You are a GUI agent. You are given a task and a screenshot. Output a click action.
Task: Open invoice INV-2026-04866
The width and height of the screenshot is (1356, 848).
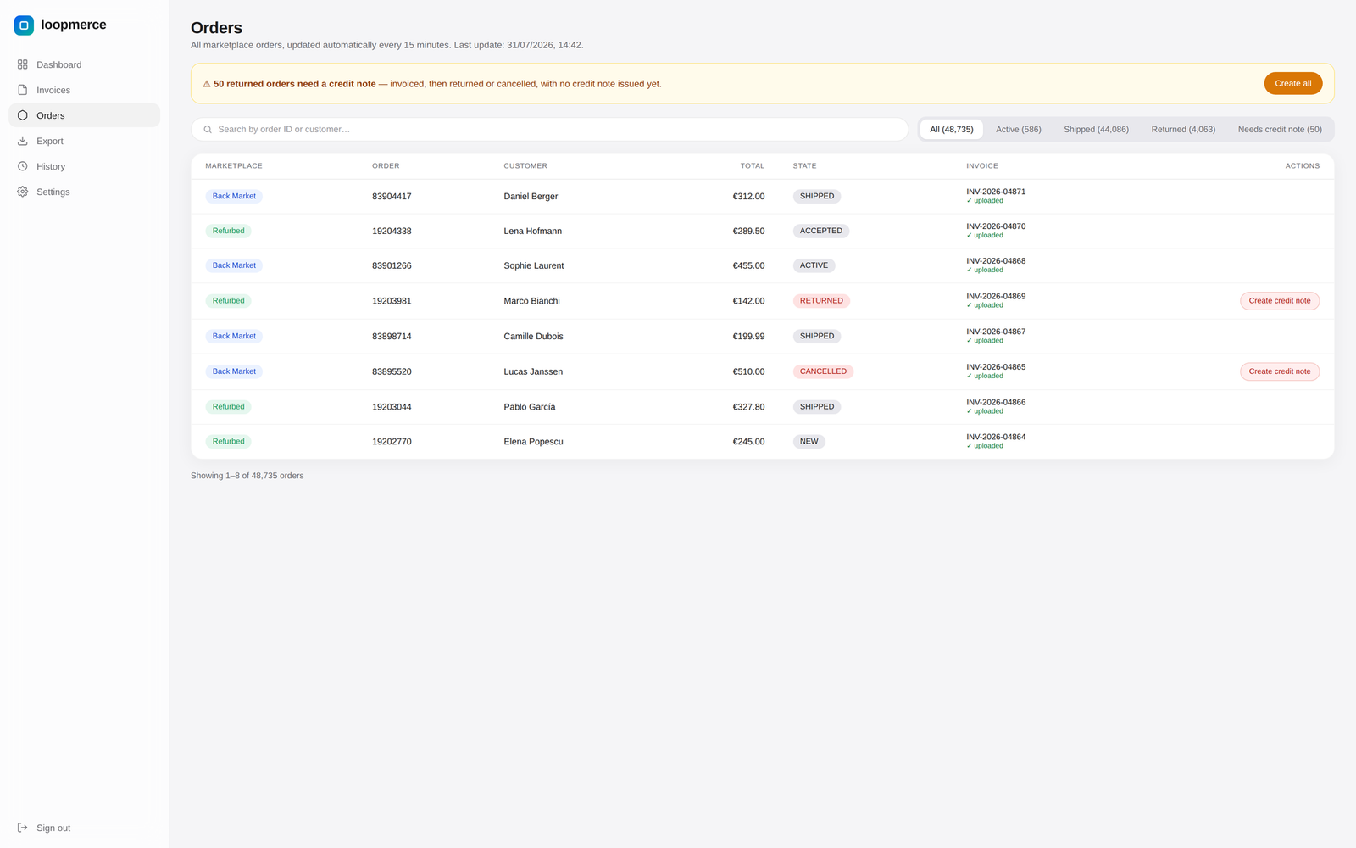pos(996,403)
